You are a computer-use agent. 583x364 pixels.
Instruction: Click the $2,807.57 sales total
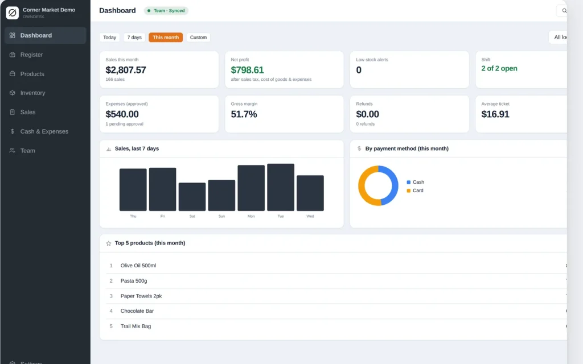tap(126, 70)
